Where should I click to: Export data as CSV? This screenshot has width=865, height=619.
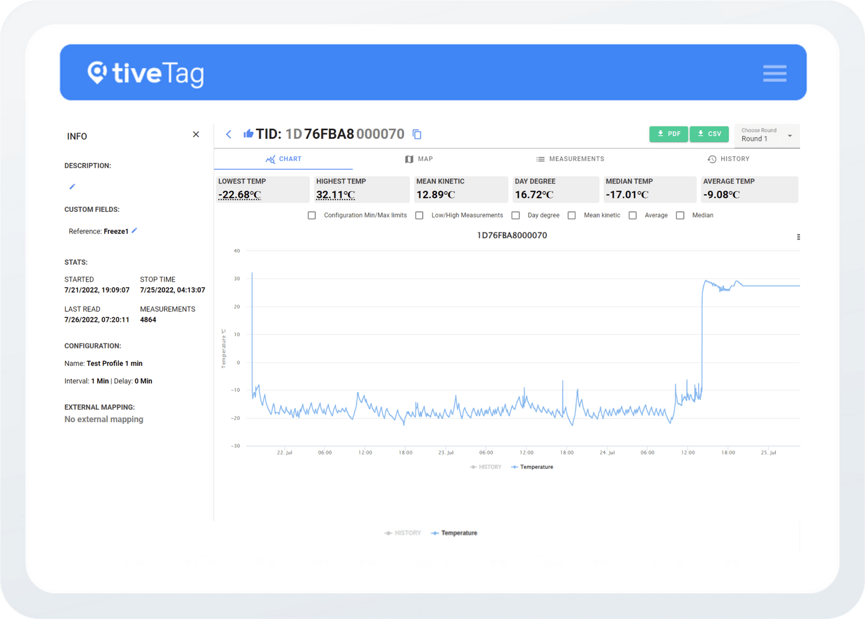(709, 134)
